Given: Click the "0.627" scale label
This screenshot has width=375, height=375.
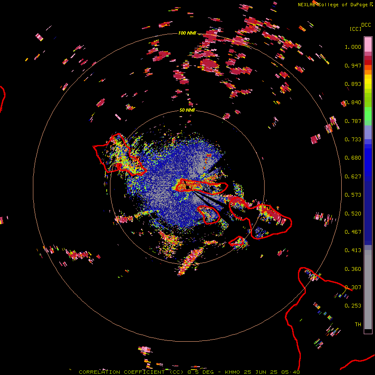Looking at the screenshot, I should 353,177.
